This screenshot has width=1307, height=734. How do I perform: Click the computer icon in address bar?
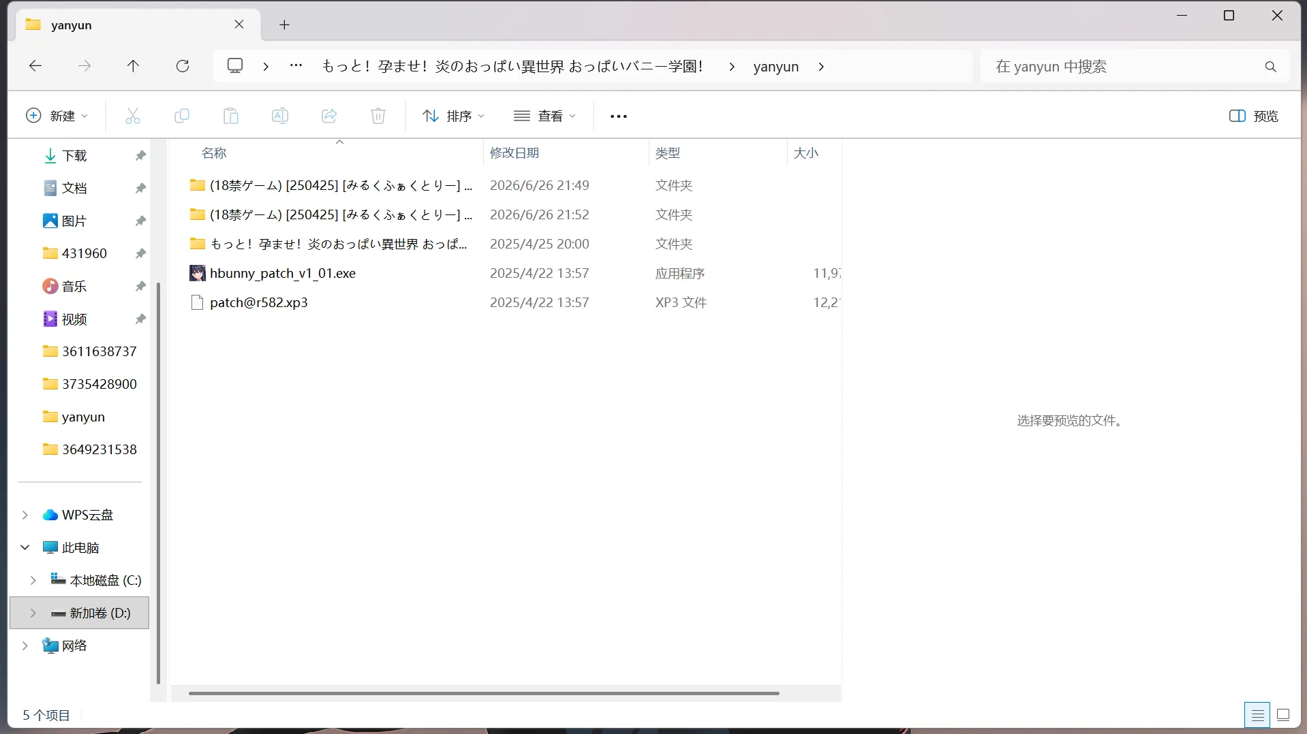pos(235,66)
